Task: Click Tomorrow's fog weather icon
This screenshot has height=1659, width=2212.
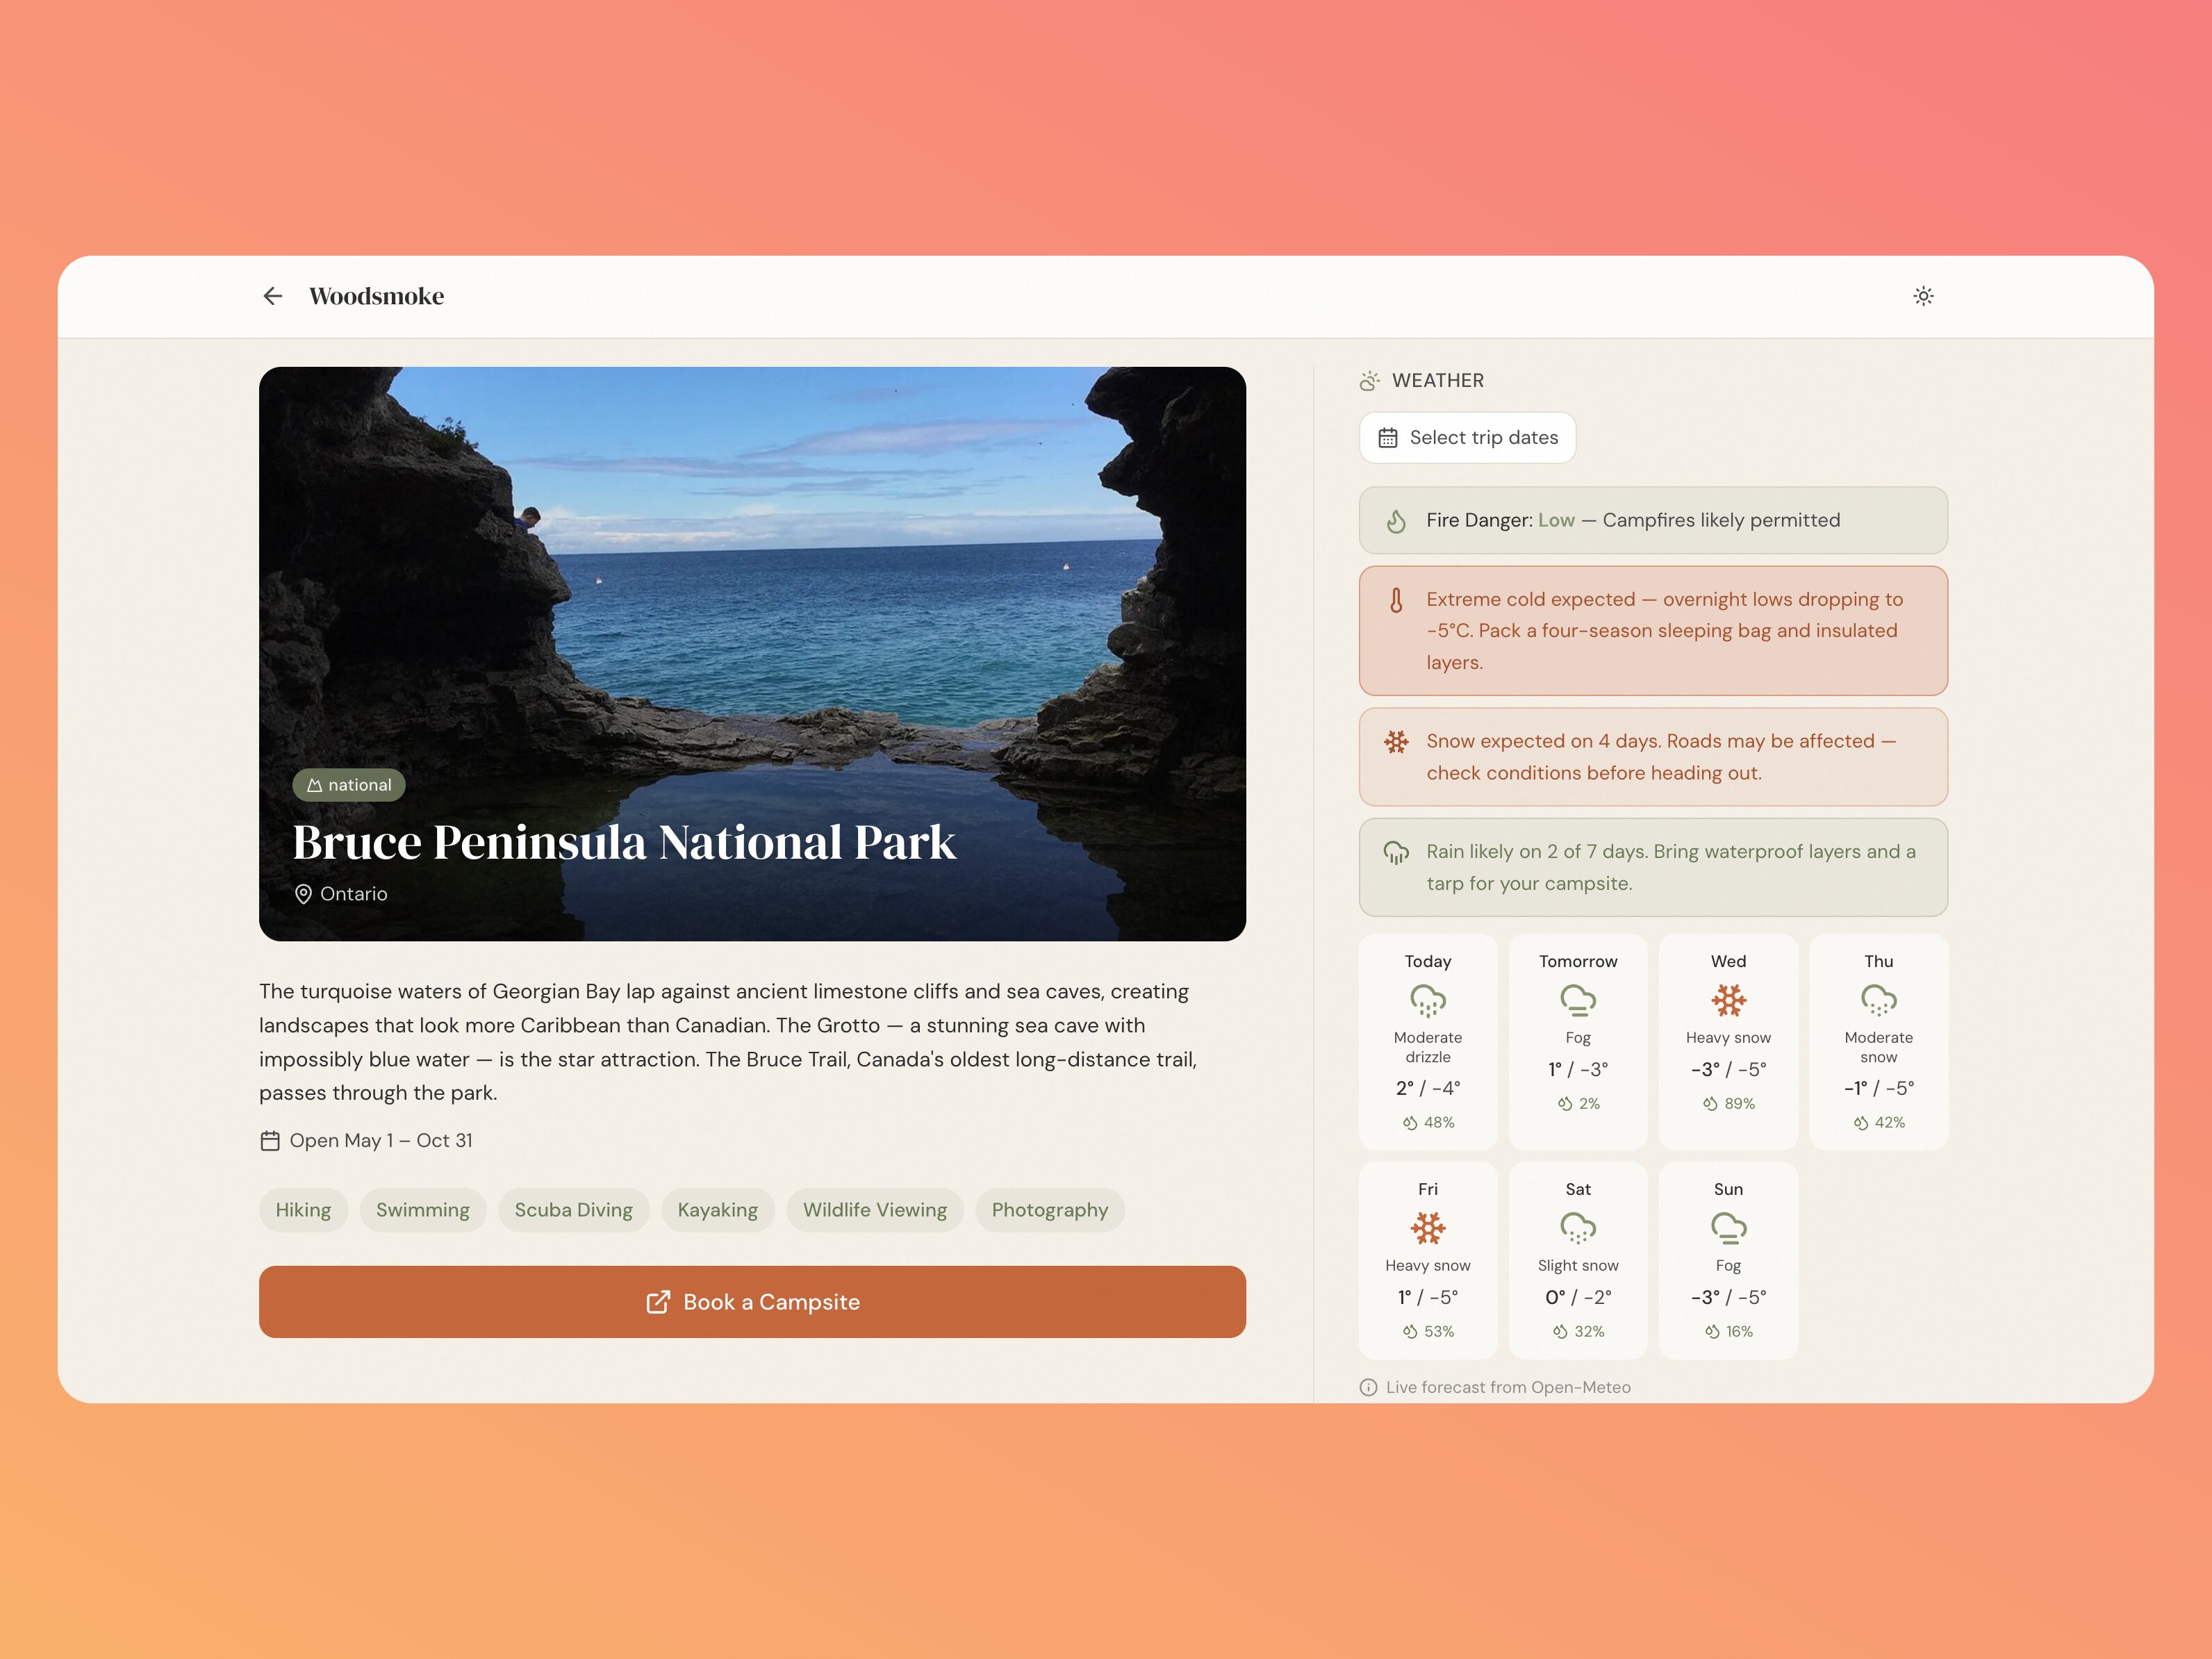Action: [x=1578, y=999]
